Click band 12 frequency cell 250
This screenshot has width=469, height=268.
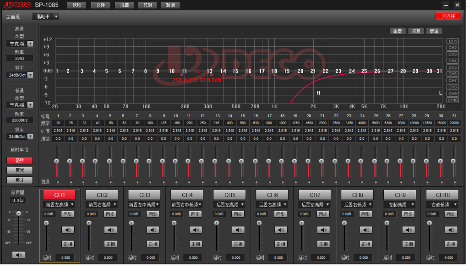click(x=202, y=123)
